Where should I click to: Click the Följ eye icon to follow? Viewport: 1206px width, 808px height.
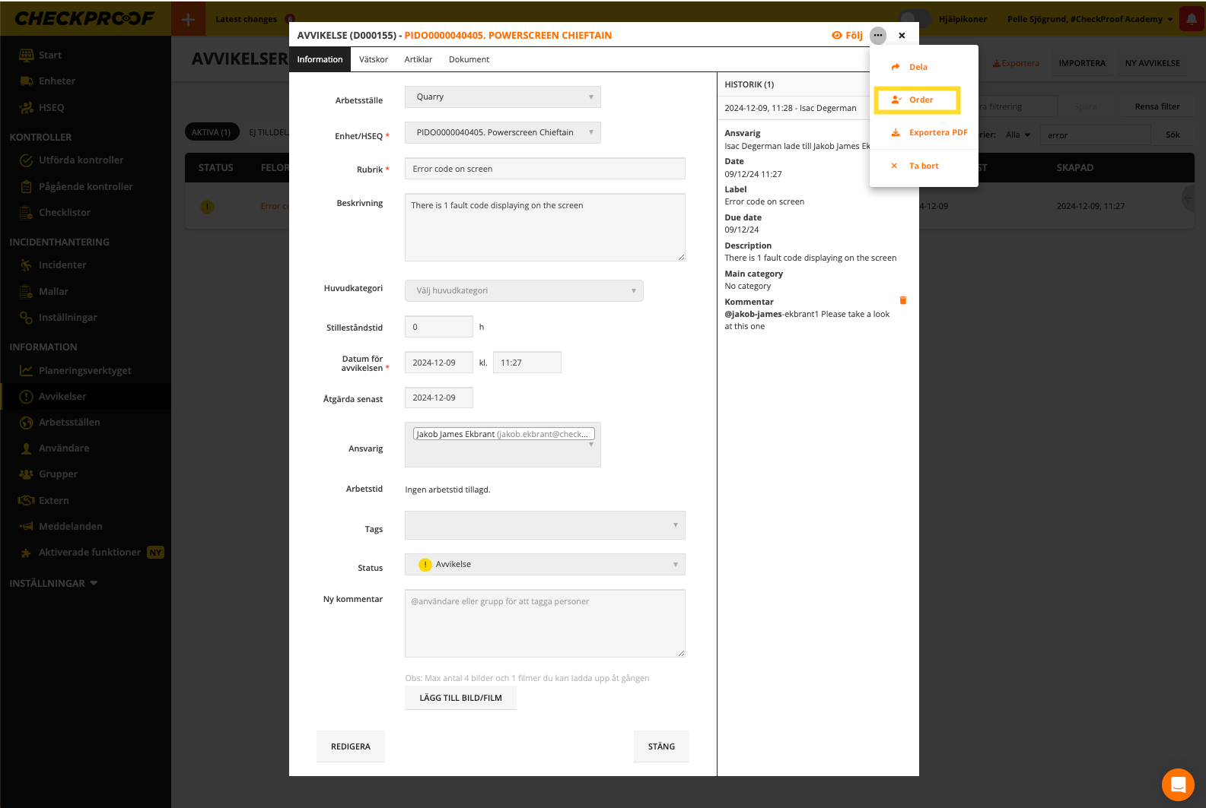837,35
